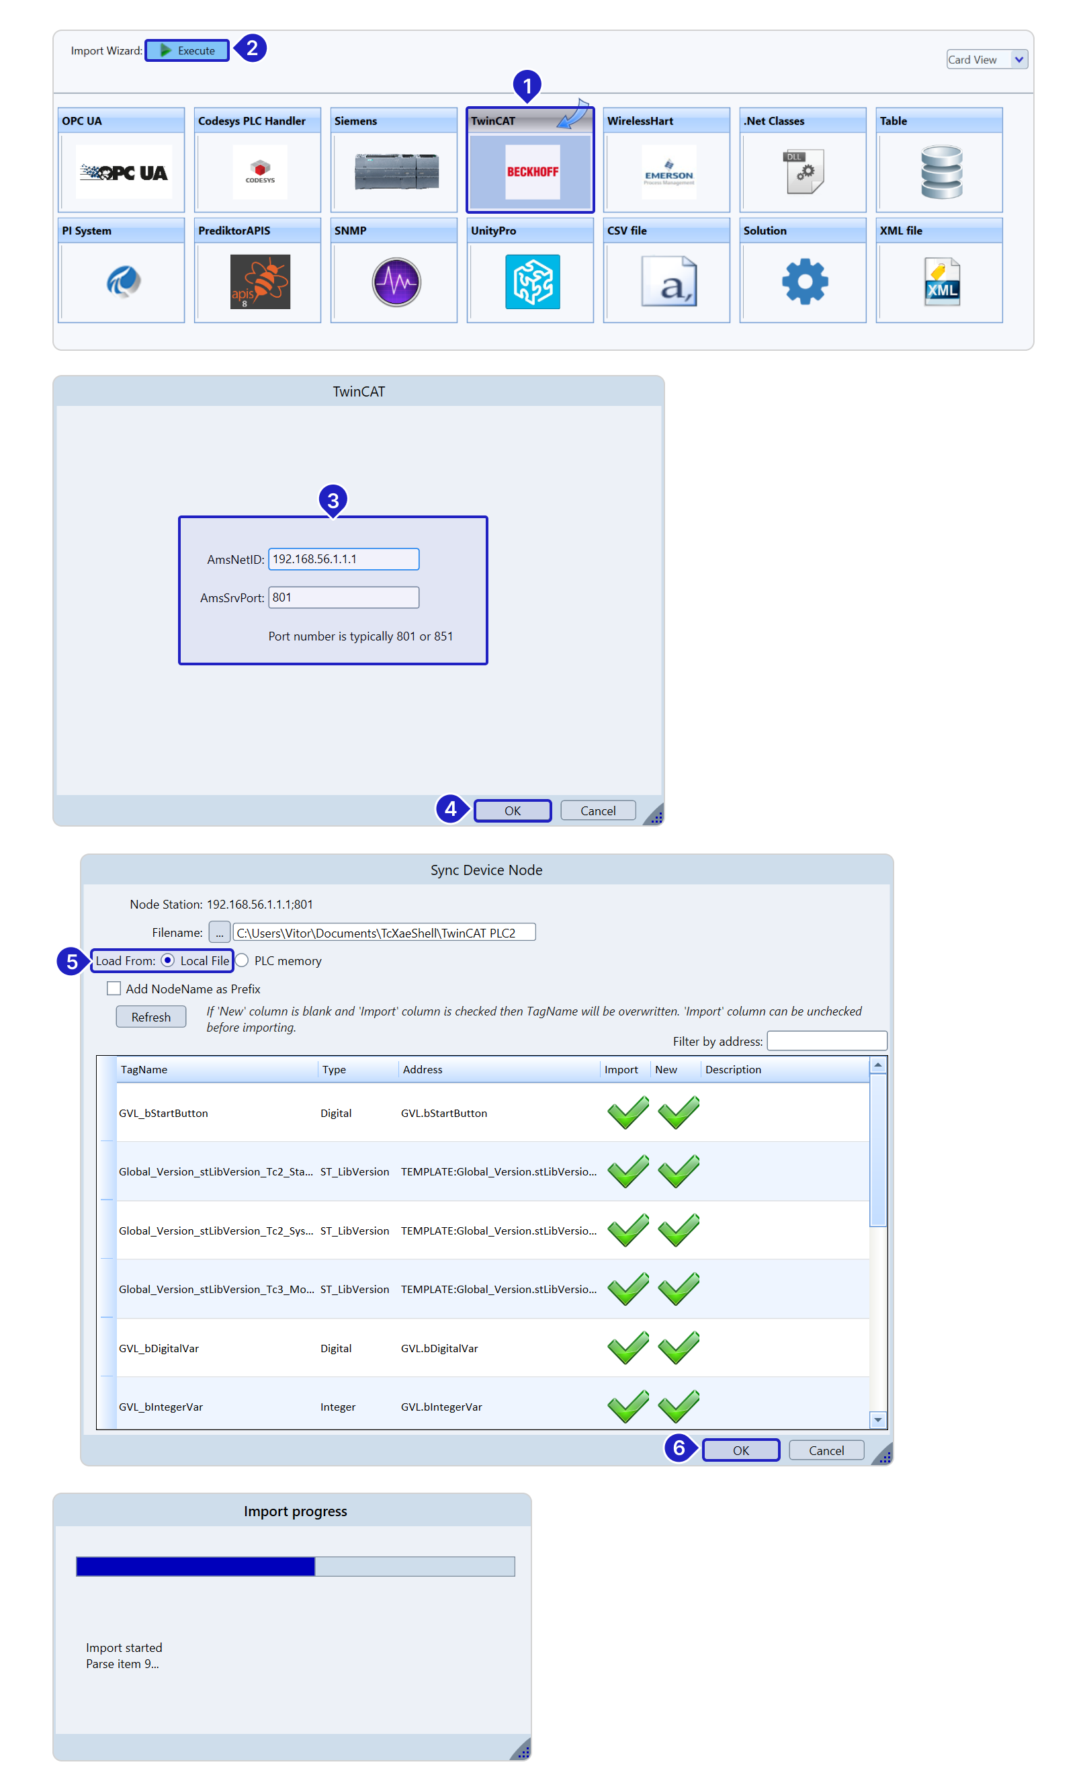
Task: Select the Solution gear card
Action: click(x=803, y=269)
